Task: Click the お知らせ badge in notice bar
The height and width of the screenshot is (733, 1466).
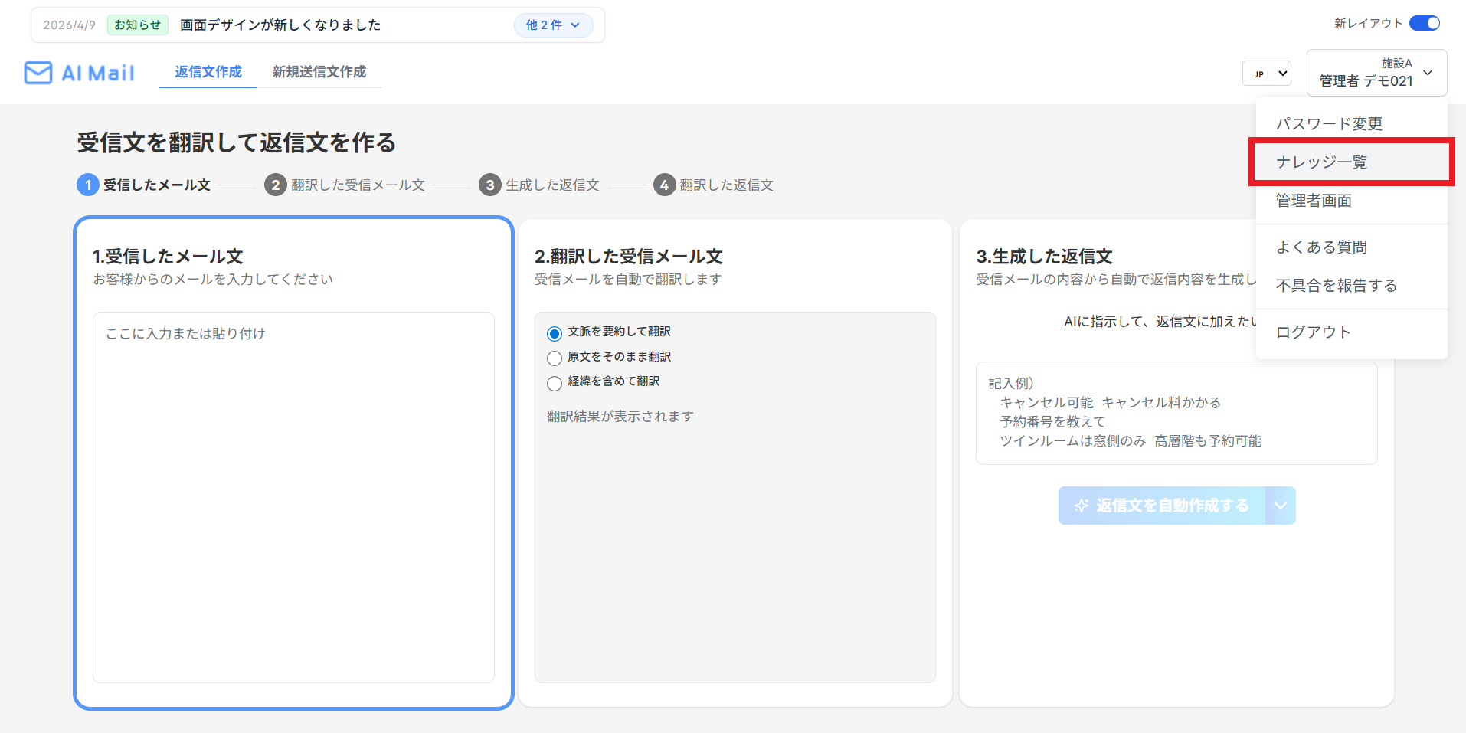Action: pyautogui.click(x=138, y=25)
